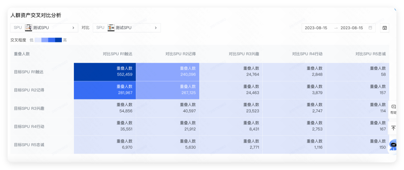Click the darkest blue legend swatch
Viewport: 404px width, 170px height.
(58, 40)
